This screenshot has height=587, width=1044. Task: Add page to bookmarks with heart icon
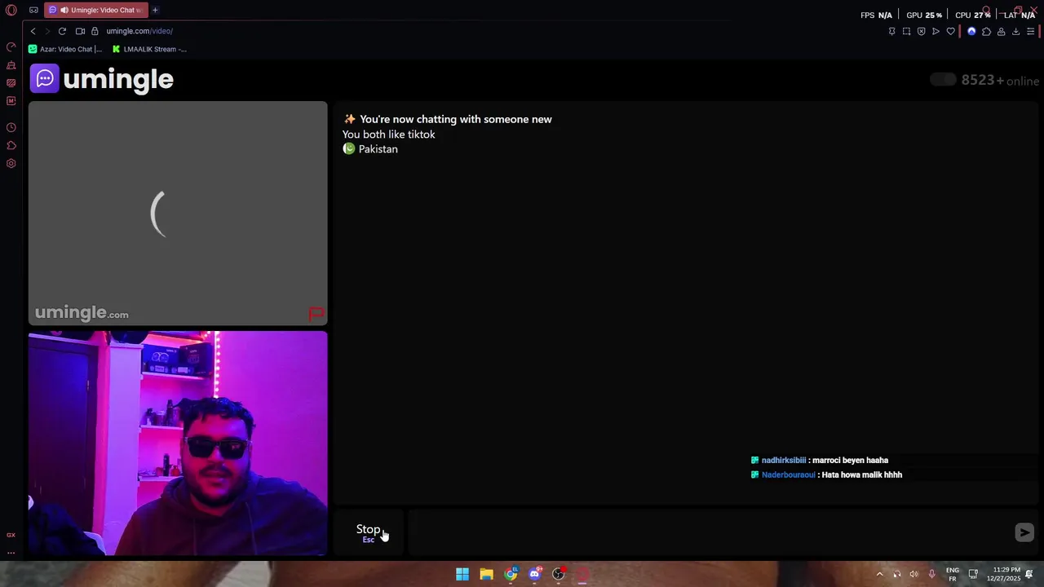950,31
